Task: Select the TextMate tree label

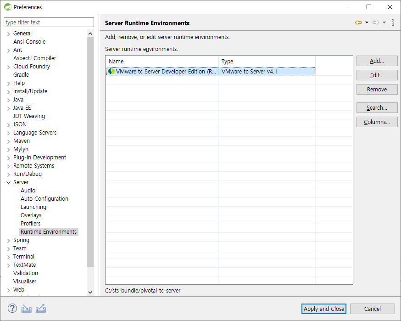Action: point(25,265)
